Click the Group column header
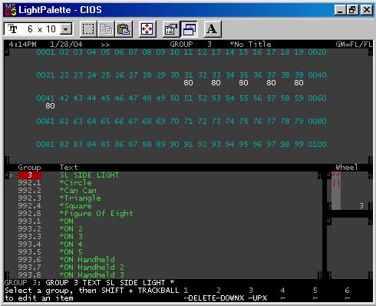Screen dimensions: 376x306 (x=29, y=168)
